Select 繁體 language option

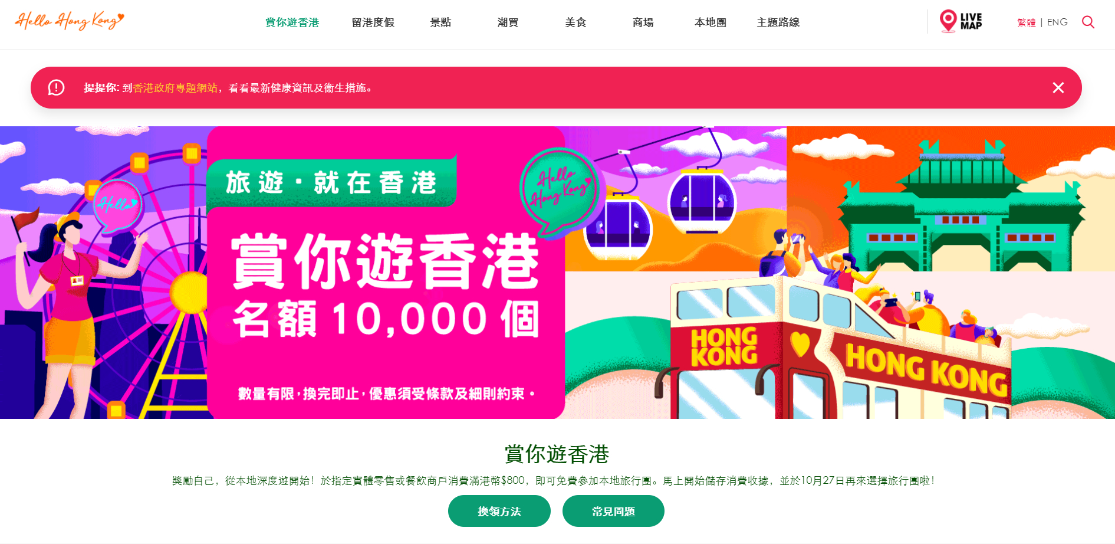[1026, 22]
